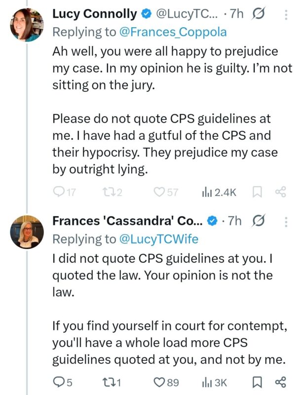This screenshot has width=303, height=395.
Task: Reply to Frances Coppola's tweet
Action: tap(59, 381)
